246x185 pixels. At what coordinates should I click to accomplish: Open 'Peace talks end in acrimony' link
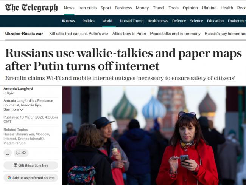click(175, 34)
